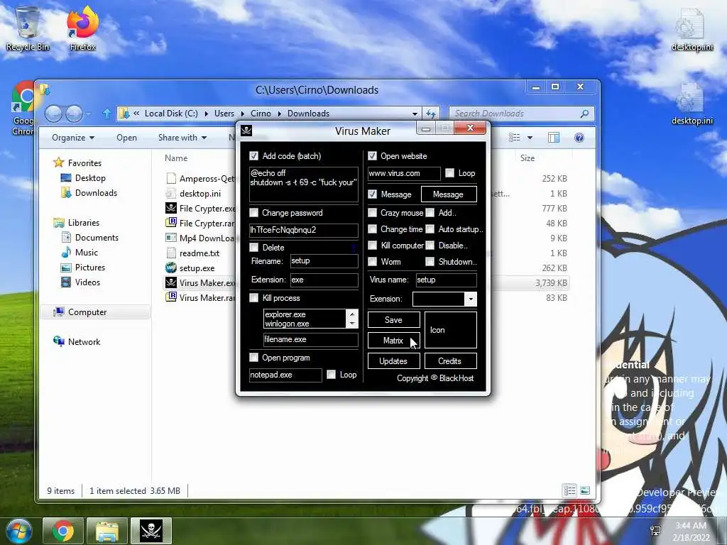Screen dimensions: 727x545
Task: Open Explorer help question mark icon
Action: [579, 138]
